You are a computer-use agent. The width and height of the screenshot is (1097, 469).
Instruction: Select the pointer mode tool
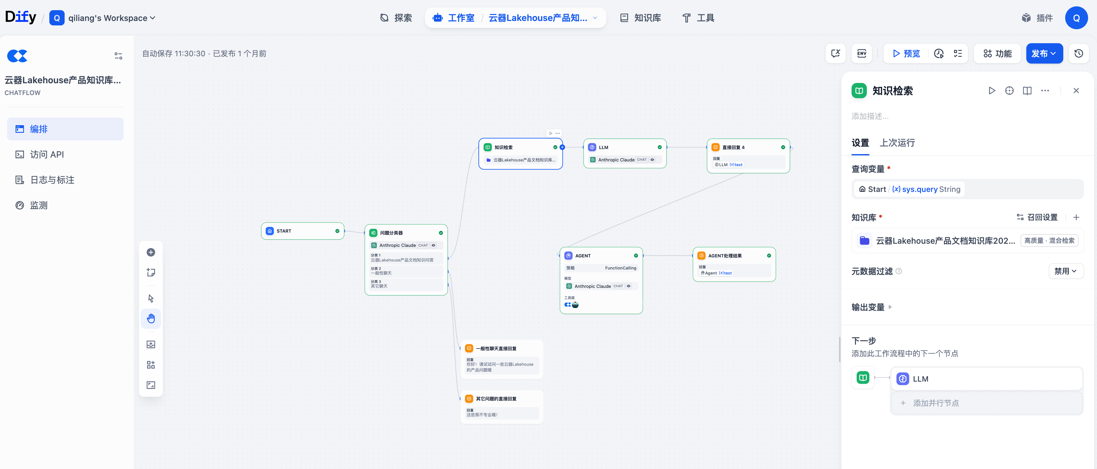coord(151,298)
